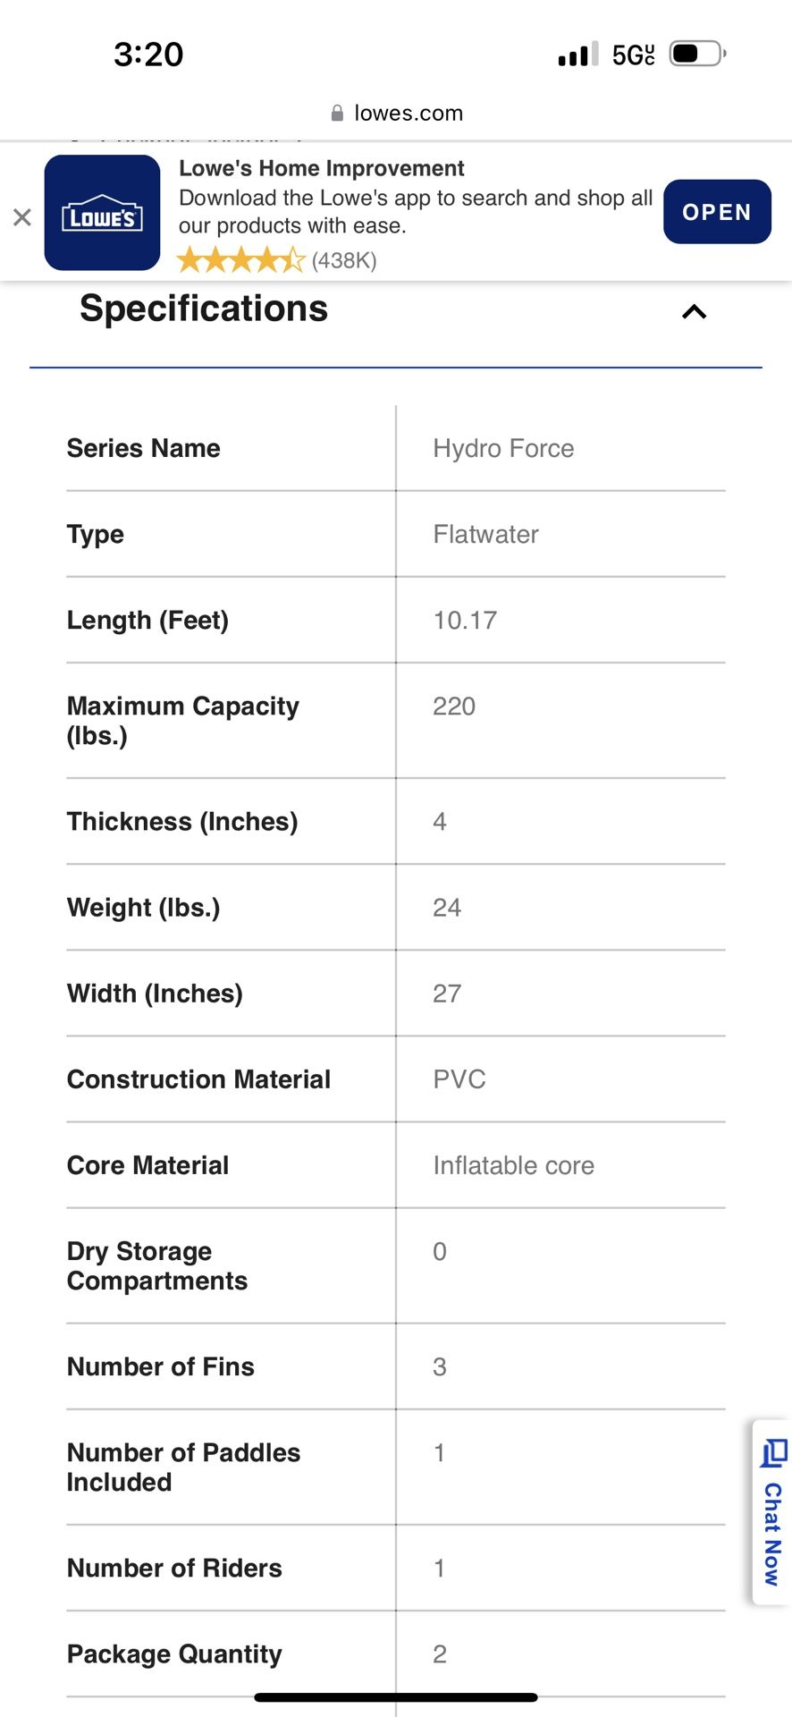Tap the 5G network indicator

pyautogui.click(x=633, y=55)
